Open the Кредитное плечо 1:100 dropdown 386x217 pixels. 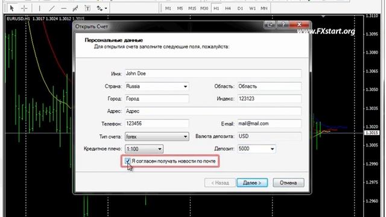144,149
